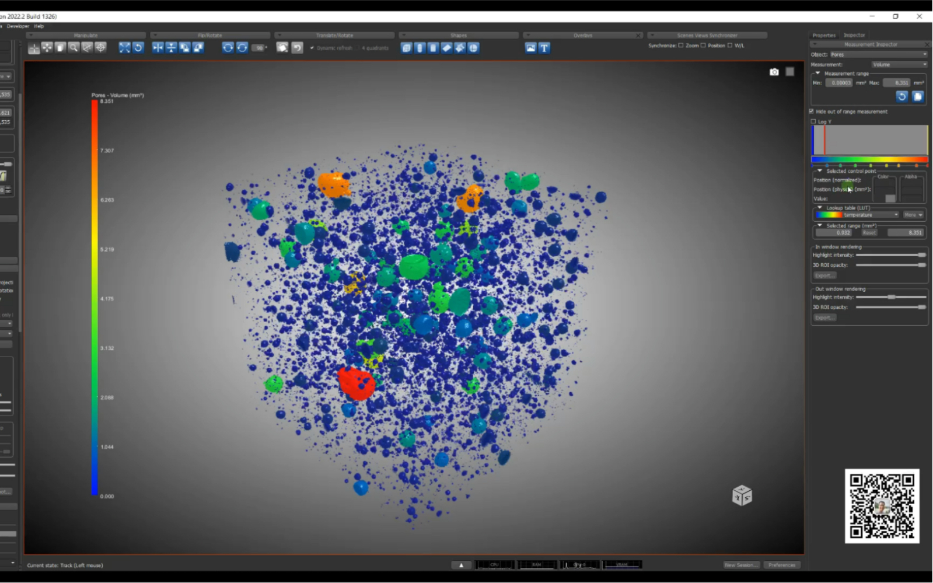Open the Object dropdown showing Pores
This screenshot has width=933, height=583.
point(879,54)
